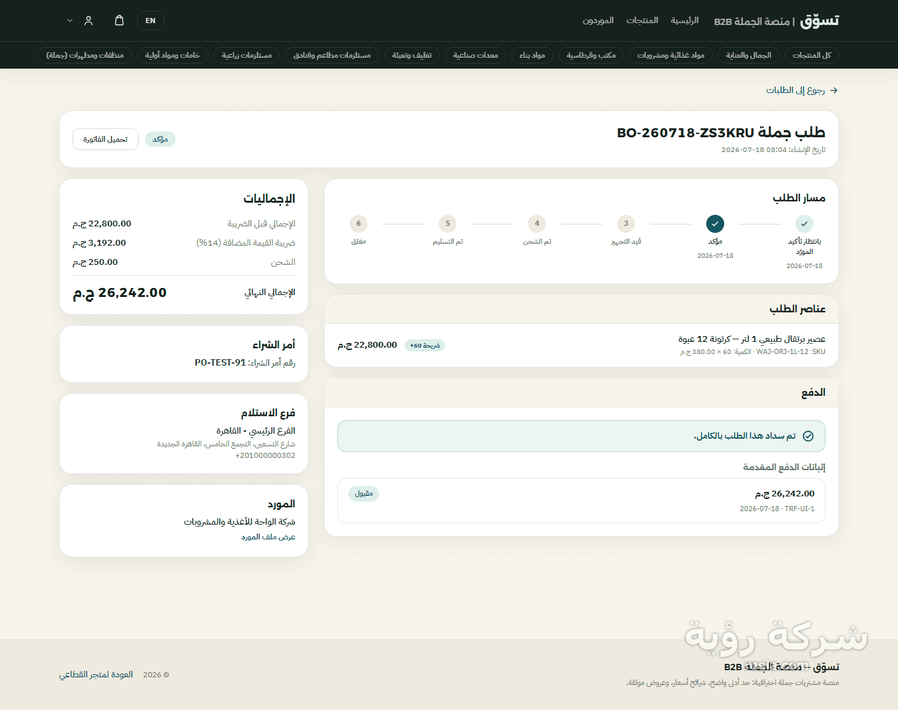Click the عصير برتقال طبيعي item name
The width and height of the screenshot is (898, 710).
click(752, 339)
